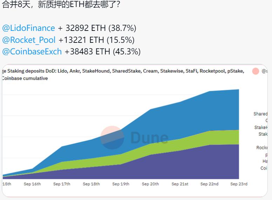
Task: Toggle the 'Rocke' legend series entry
Action: (x=262, y=148)
